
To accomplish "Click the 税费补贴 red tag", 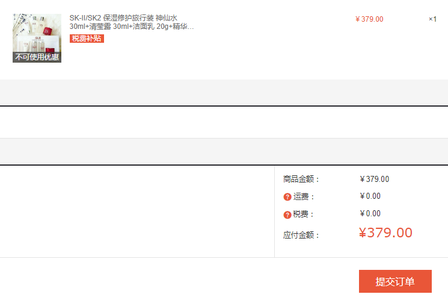I will tap(87, 39).
